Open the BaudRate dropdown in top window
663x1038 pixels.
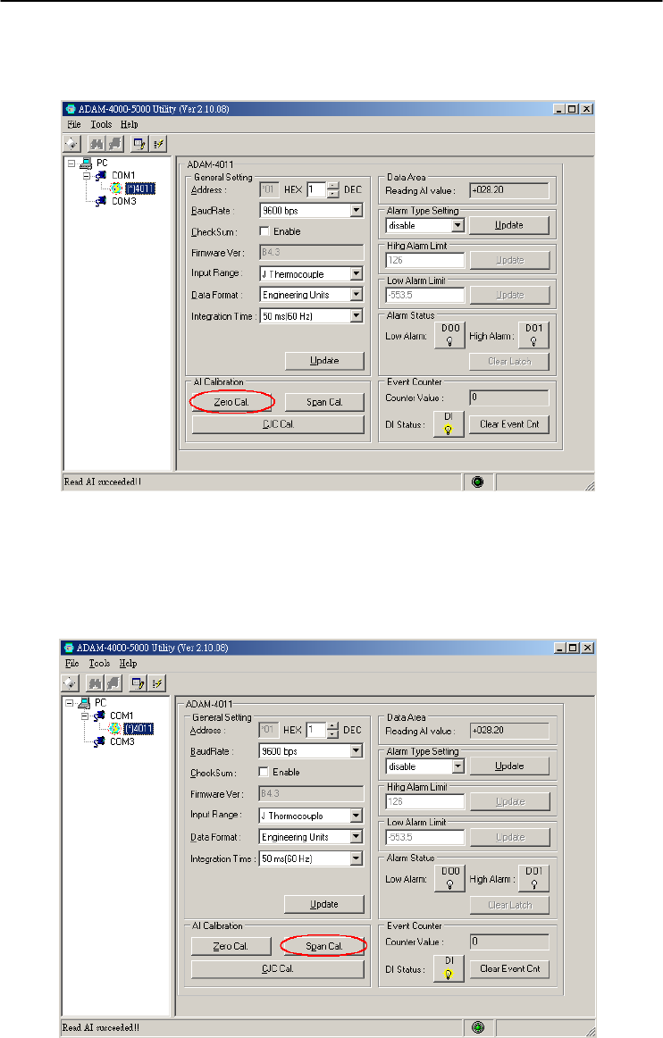pos(357,211)
